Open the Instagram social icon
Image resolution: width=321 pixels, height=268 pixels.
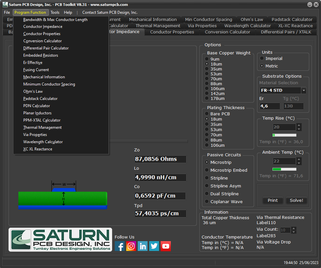pos(131,246)
